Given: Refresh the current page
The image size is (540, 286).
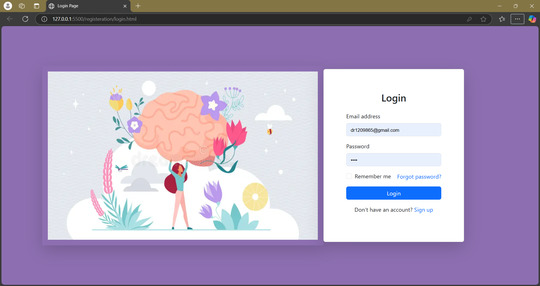Looking at the screenshot, I should [25, 19].
